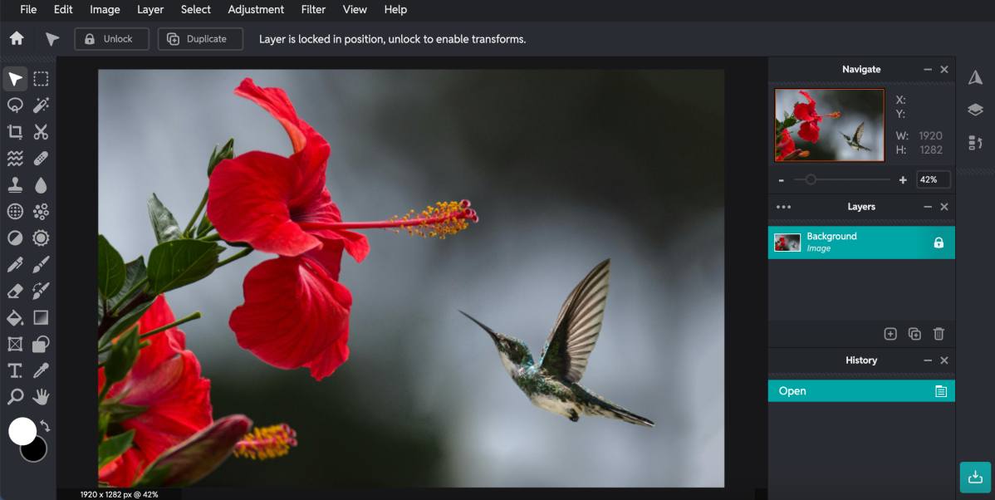Unlock the layer using Unlock button
The width and height of the screenshot is (995, 500).
[111, 38]
